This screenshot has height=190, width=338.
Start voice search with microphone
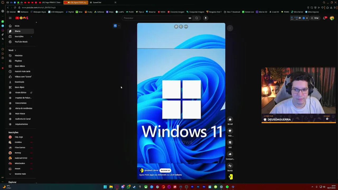206,18
